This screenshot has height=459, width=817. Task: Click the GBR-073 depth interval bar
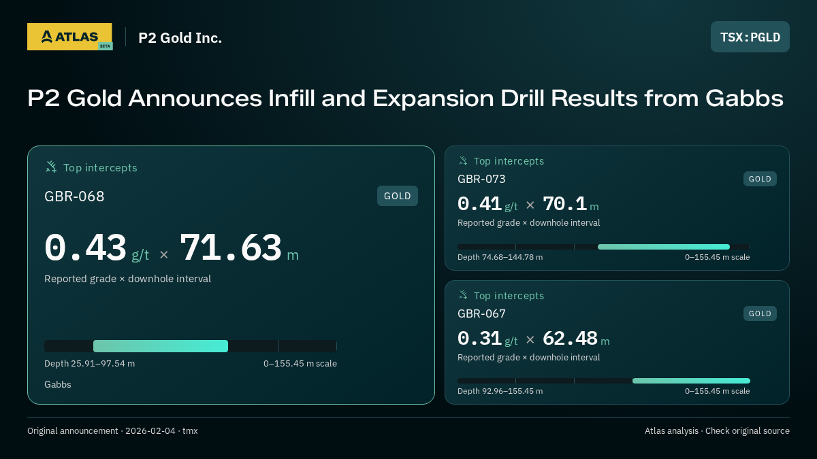604,247
